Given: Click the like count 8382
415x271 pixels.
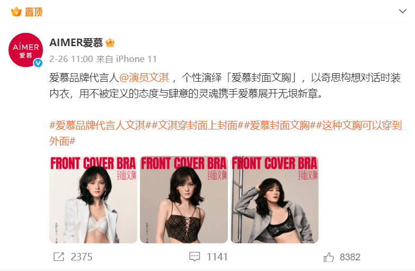Looking at the screenshot, I should [x=350, y=257].
